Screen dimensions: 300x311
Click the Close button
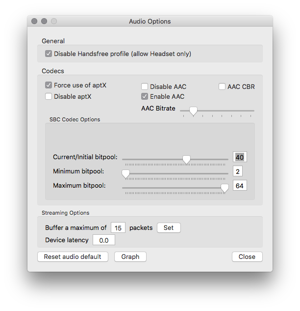tap(247, 256)
